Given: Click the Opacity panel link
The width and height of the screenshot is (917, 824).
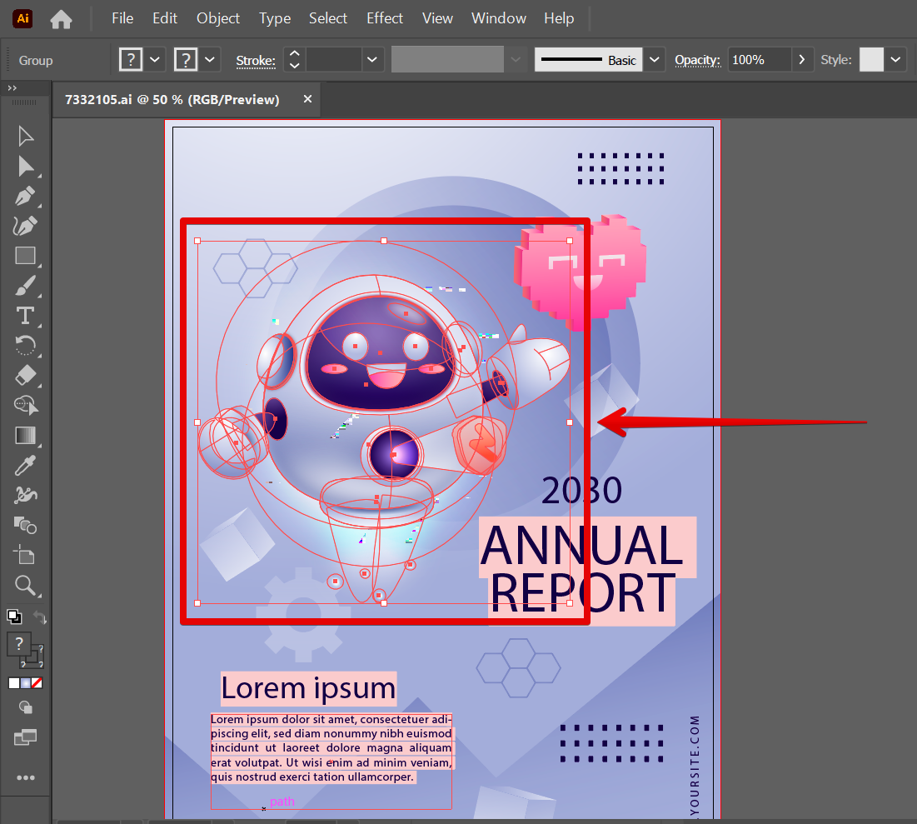Looking at the screenshot, I should pos(696,60).
